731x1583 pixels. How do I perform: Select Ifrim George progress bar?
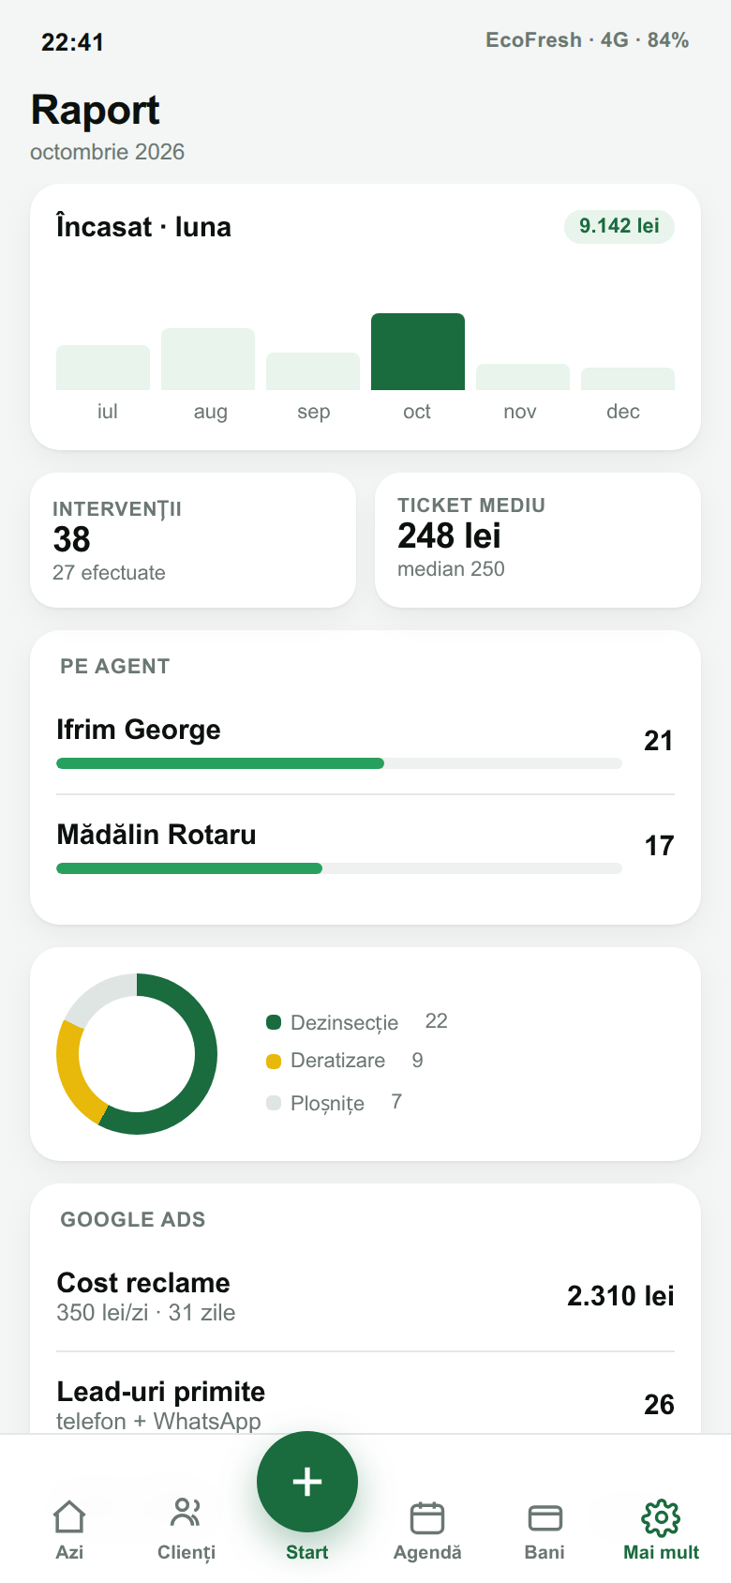pos(339,763)
